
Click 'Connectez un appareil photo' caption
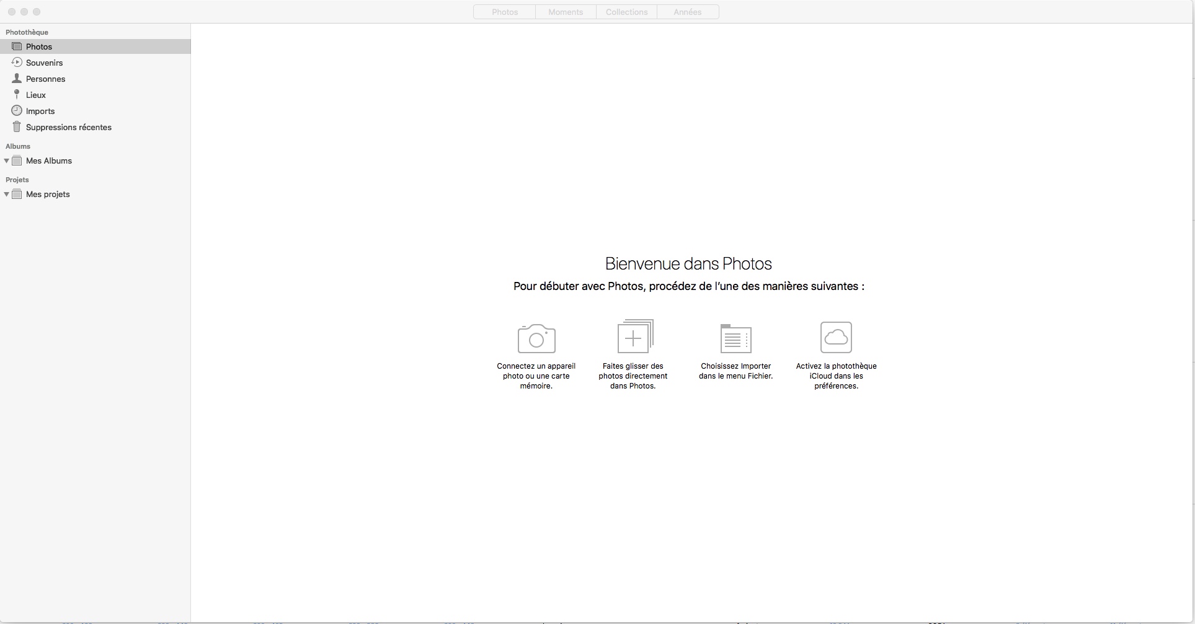[536, 376]
